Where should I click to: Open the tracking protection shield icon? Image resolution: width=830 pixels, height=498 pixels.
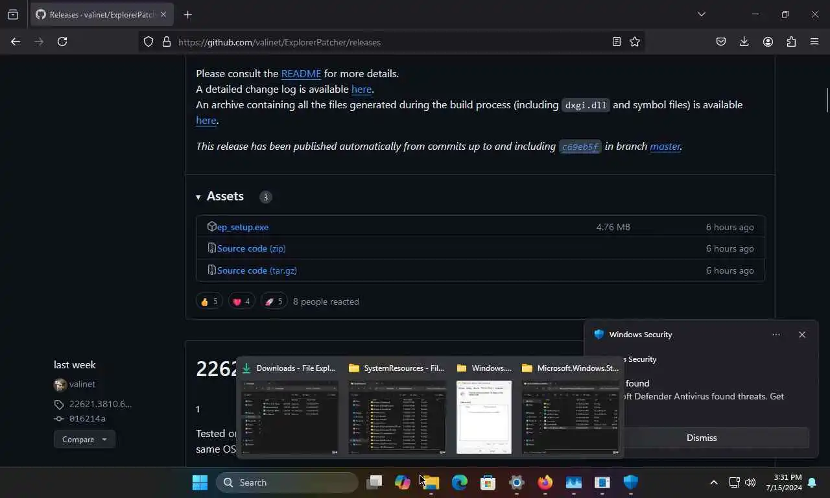tap(148, 41)
